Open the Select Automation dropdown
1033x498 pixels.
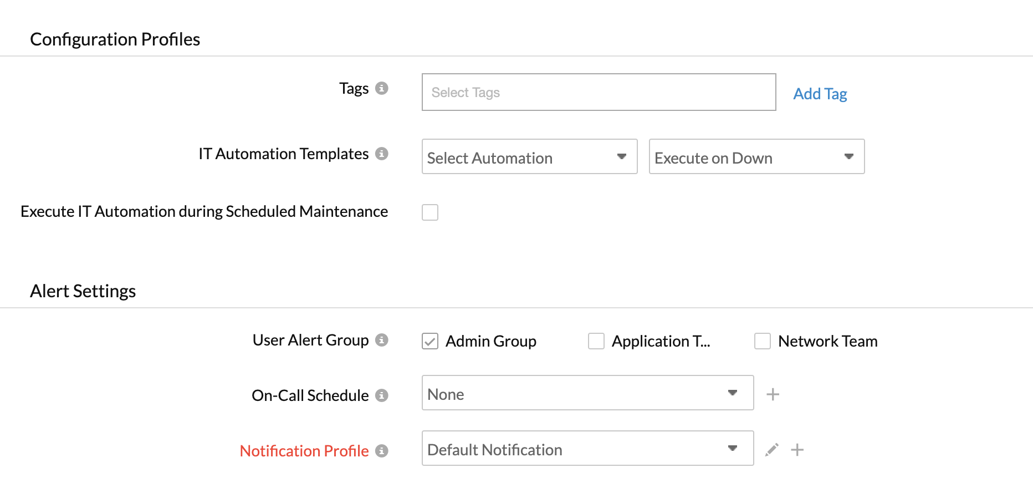pos(529,157)
